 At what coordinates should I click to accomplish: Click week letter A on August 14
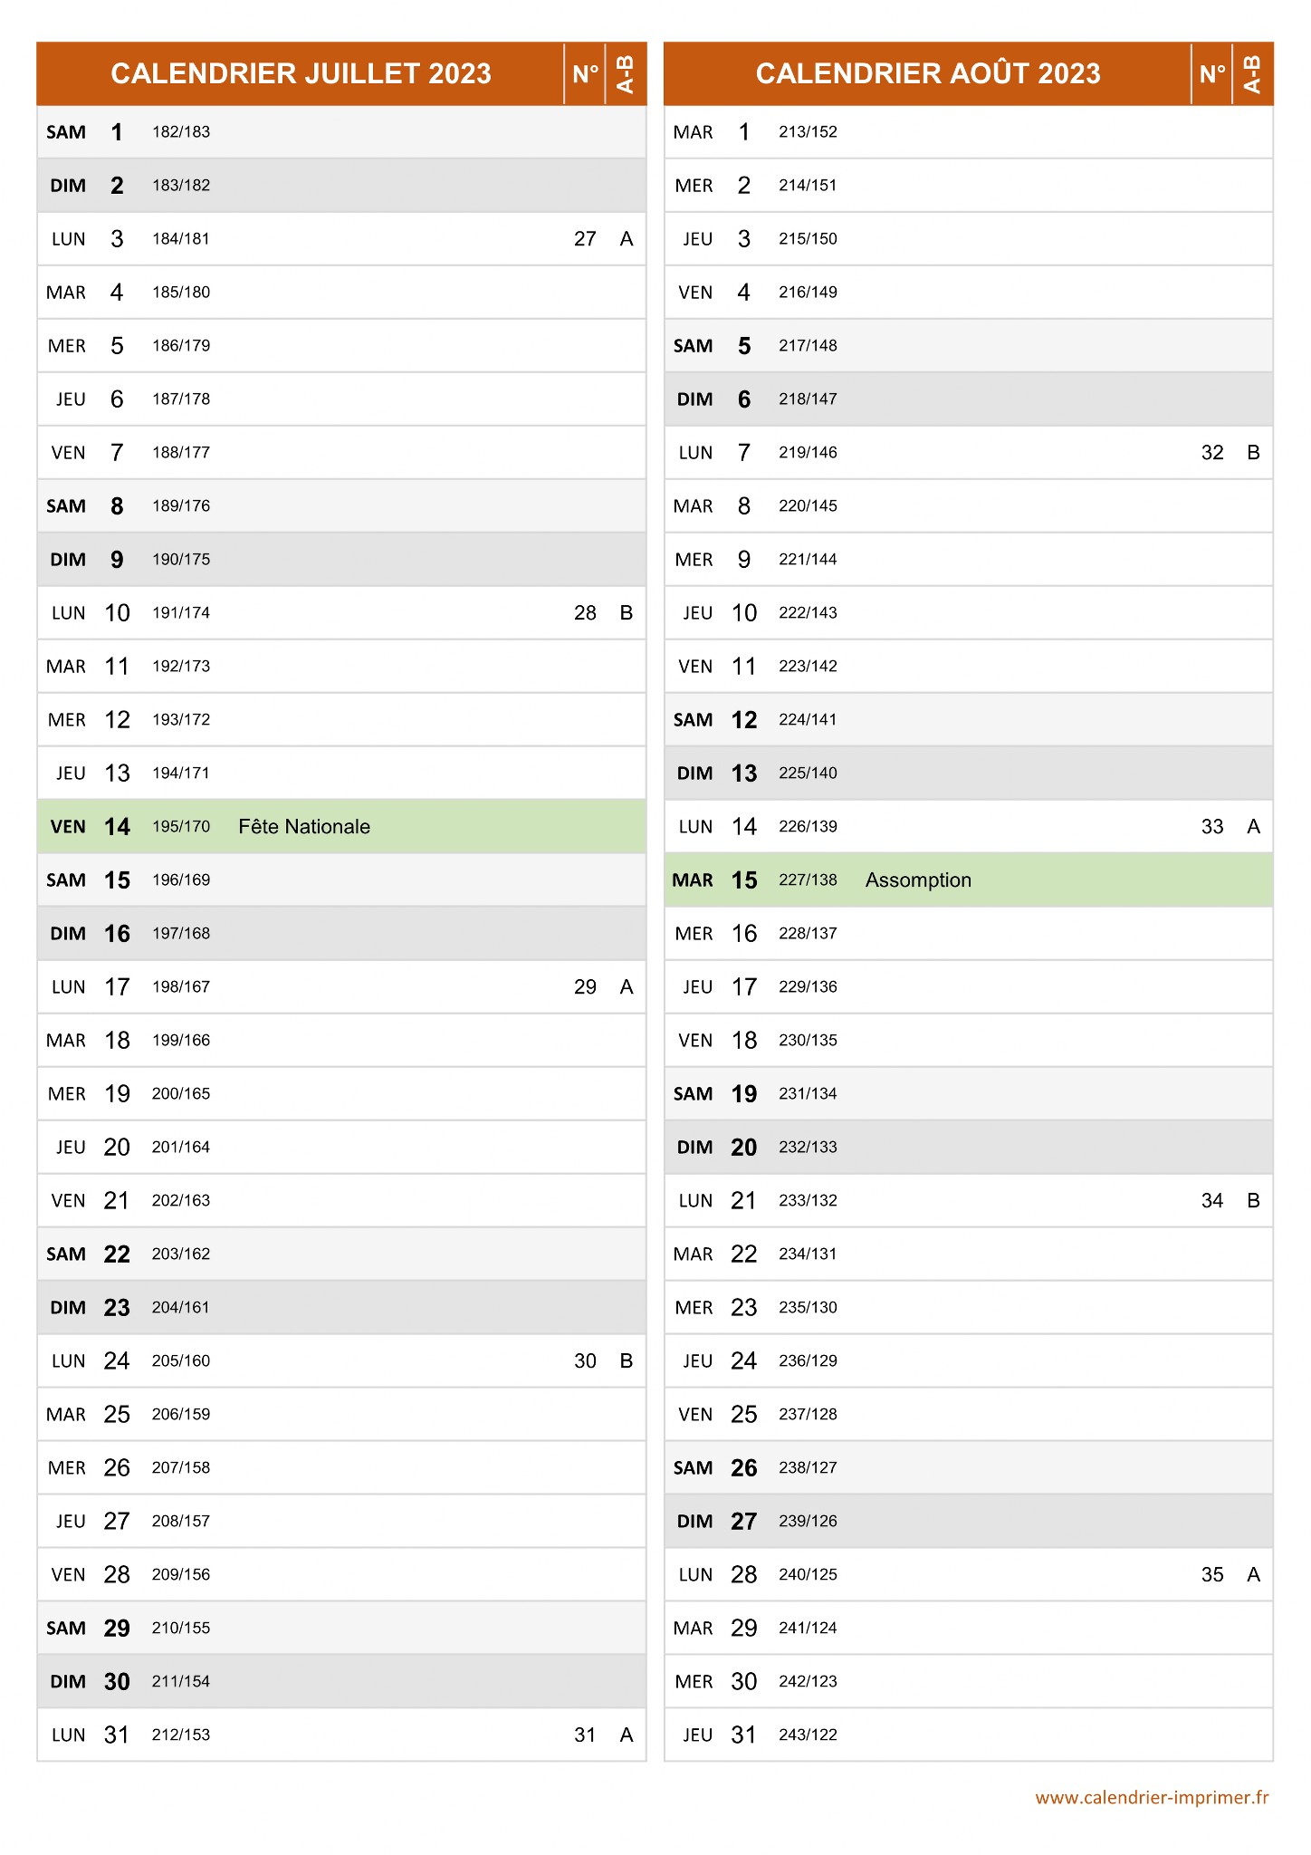pyautogui.click(x=1253, y=826)
